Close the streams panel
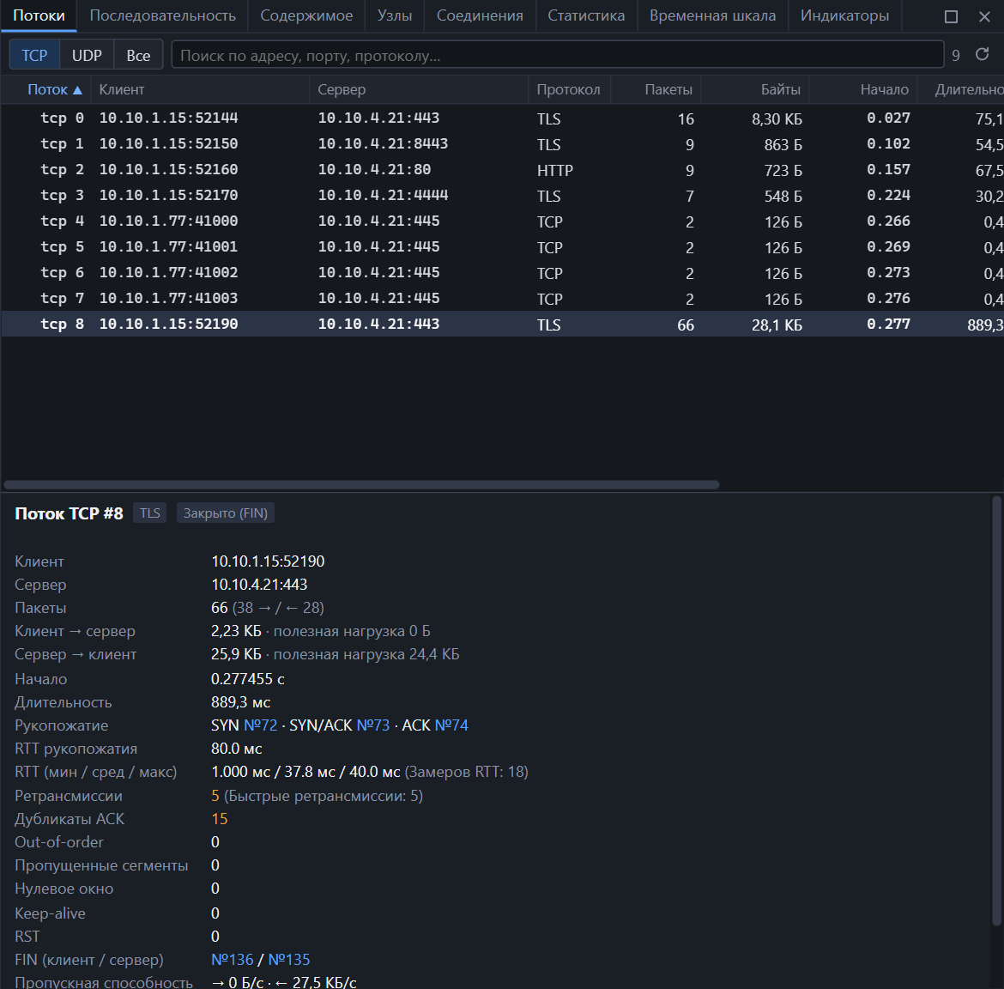The width and height of the screenshot is (1004, 989). 985,16
